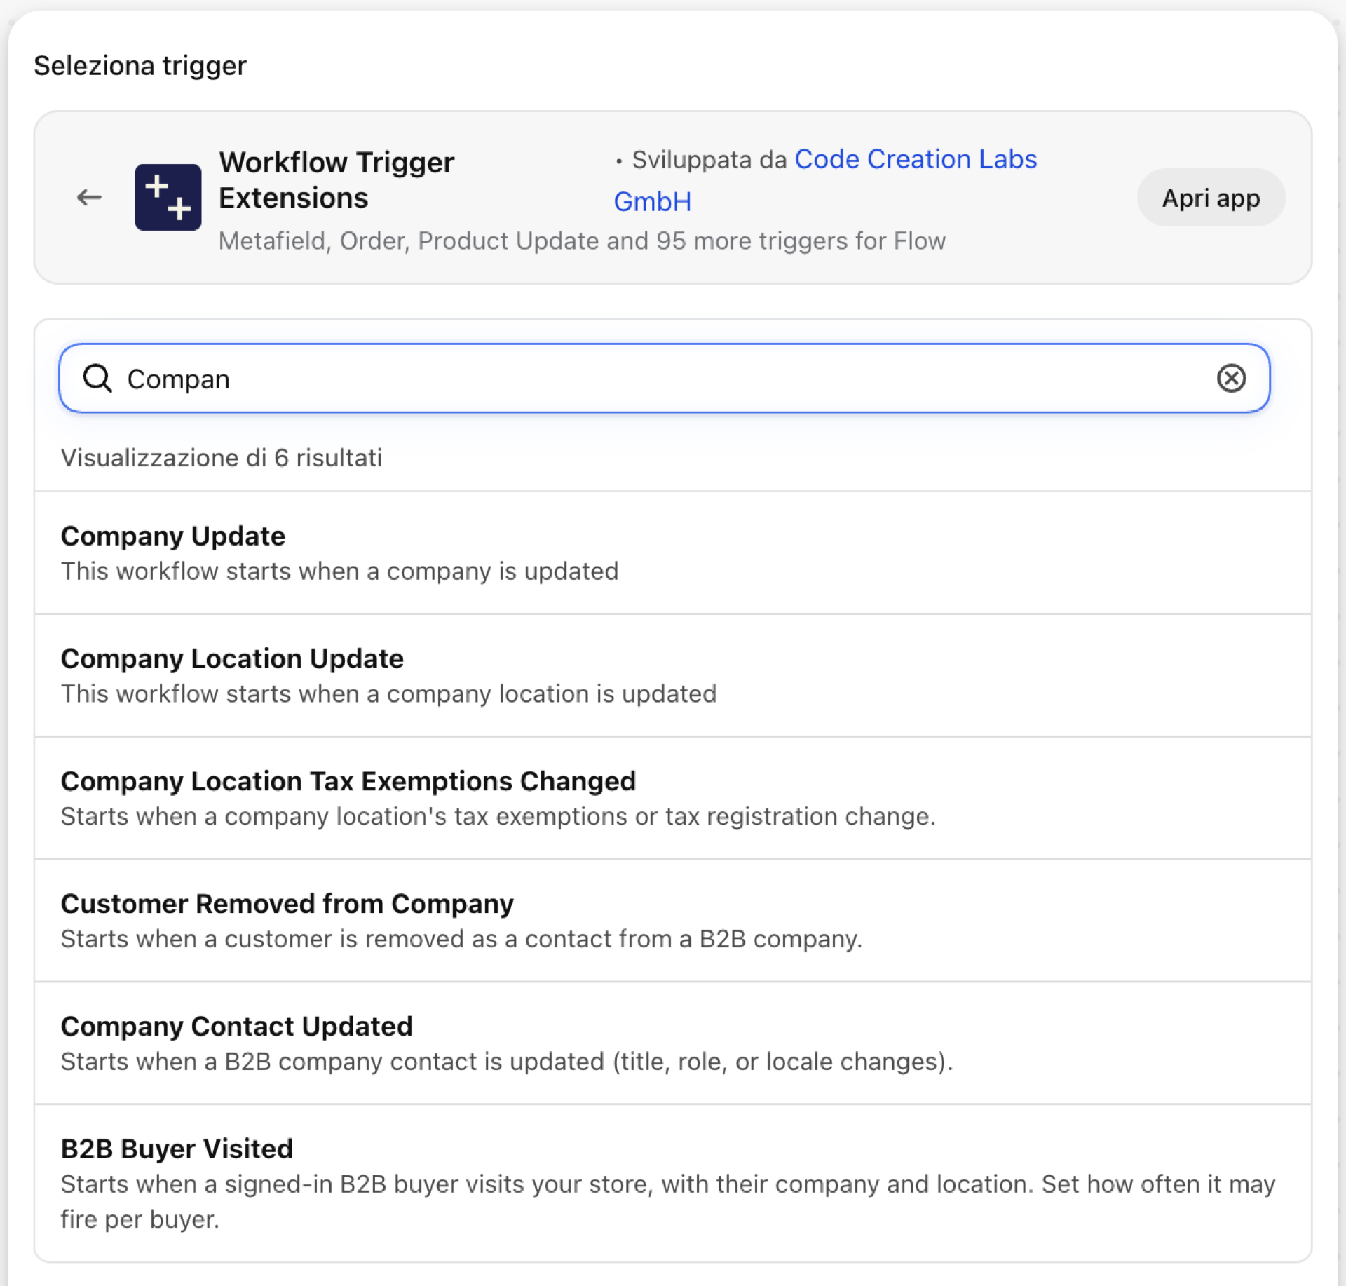Image resolution: width=1346 pixels, height=1286 pixels.
Task: Select the Company Update trigger
Action: click(x=673, y=553)
